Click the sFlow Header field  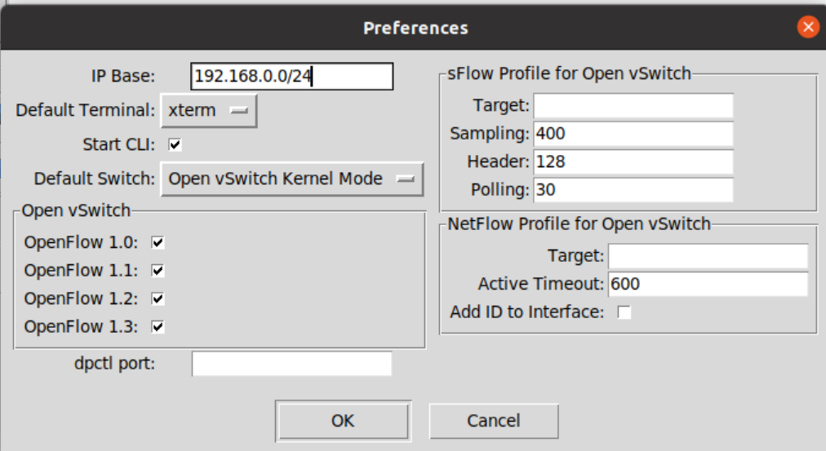pyautogui.click(x=633, y=161)
